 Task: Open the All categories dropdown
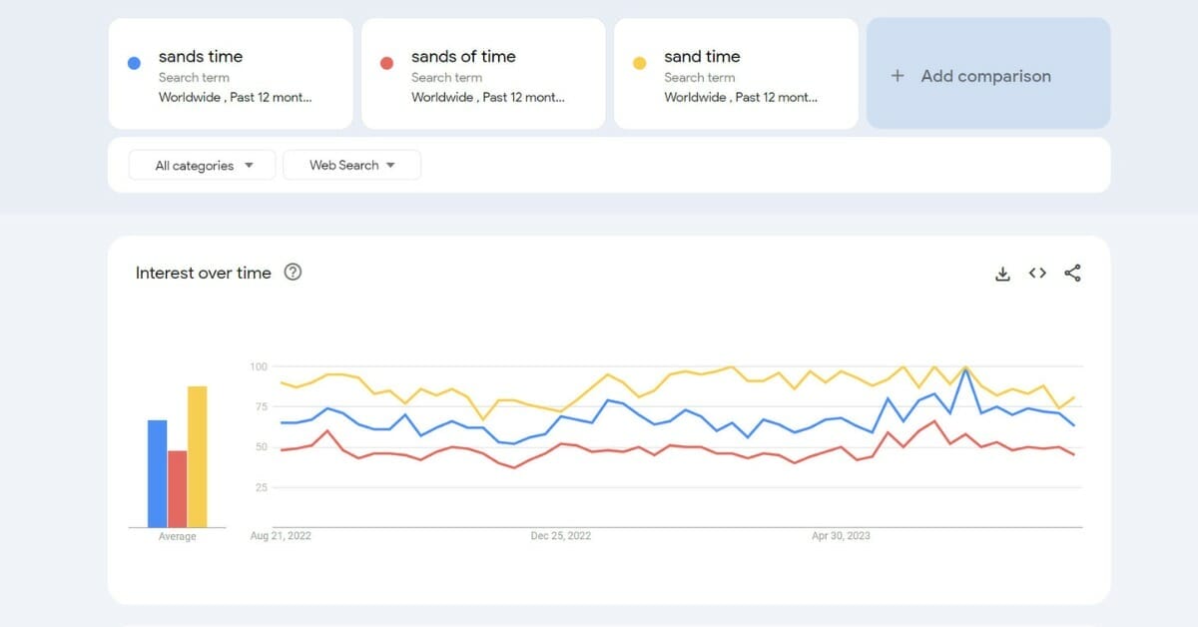tap(202, 166)
